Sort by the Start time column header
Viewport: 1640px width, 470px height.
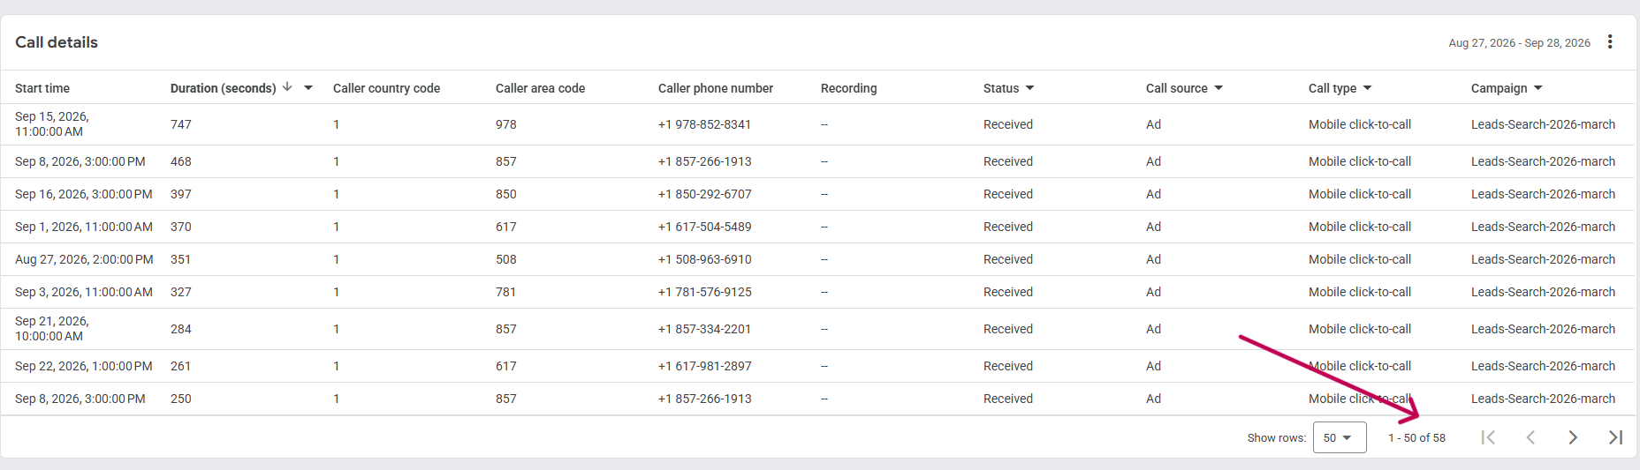click(x=42, y=88)
